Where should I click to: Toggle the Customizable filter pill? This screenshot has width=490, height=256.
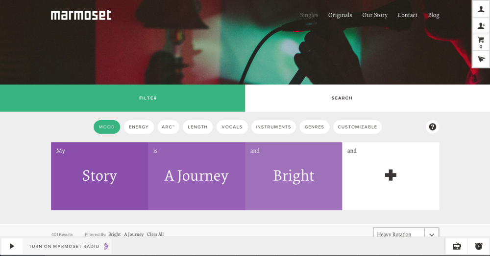coord(357,127)
